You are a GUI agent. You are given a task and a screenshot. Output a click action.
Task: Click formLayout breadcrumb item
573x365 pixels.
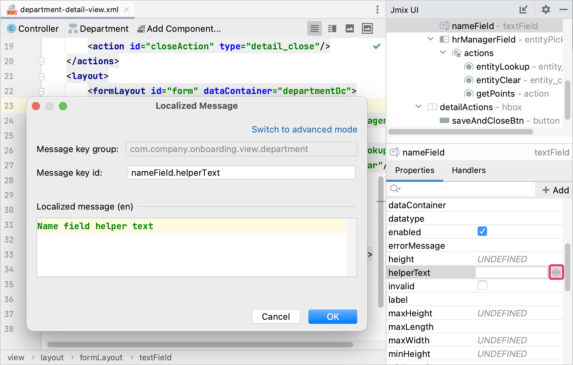[101, 358]
